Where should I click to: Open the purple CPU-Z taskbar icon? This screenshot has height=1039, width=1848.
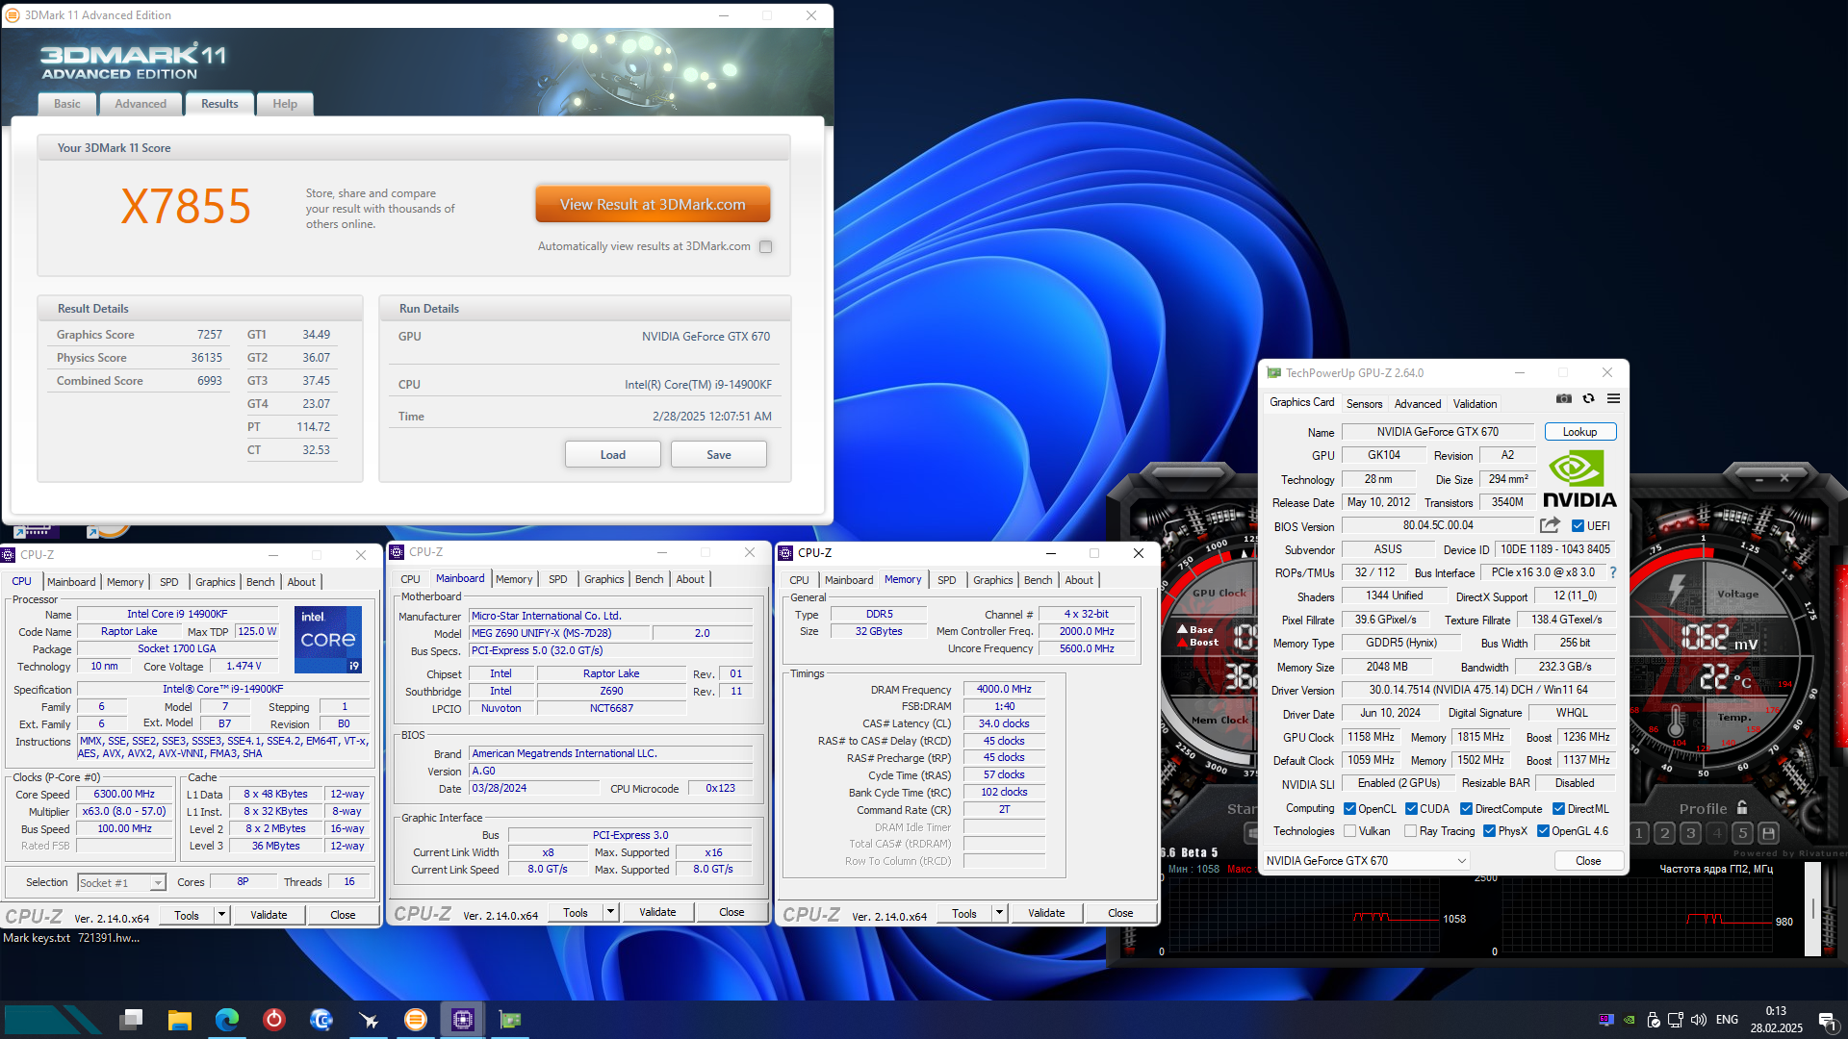pyautogui.click(x=463, y=1020)
